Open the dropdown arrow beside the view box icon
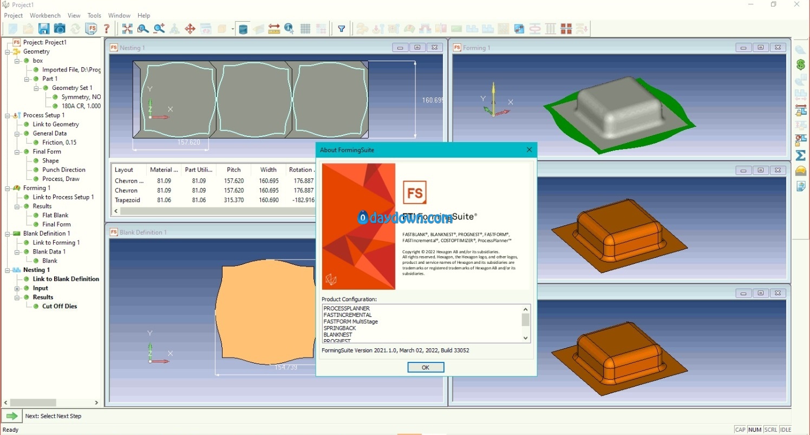 tap(232, 29)
